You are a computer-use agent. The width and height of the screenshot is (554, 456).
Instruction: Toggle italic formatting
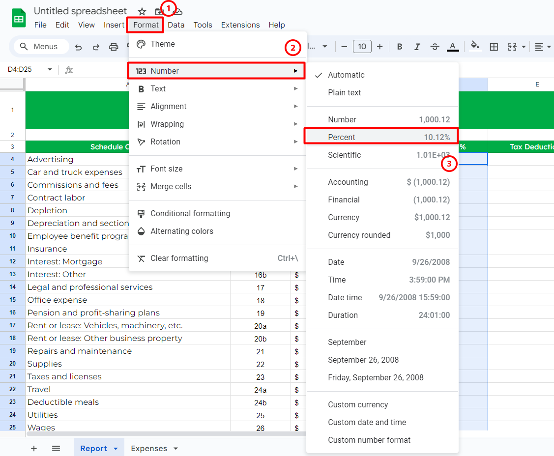[417, 47]
